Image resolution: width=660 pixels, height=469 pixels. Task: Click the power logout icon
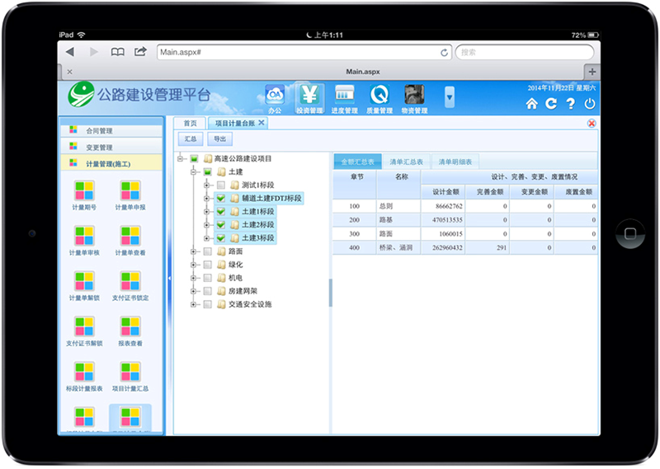pyautogui.click(x=590, y=104)
